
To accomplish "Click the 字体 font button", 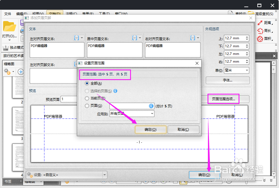I will click(x=227, y=80).
